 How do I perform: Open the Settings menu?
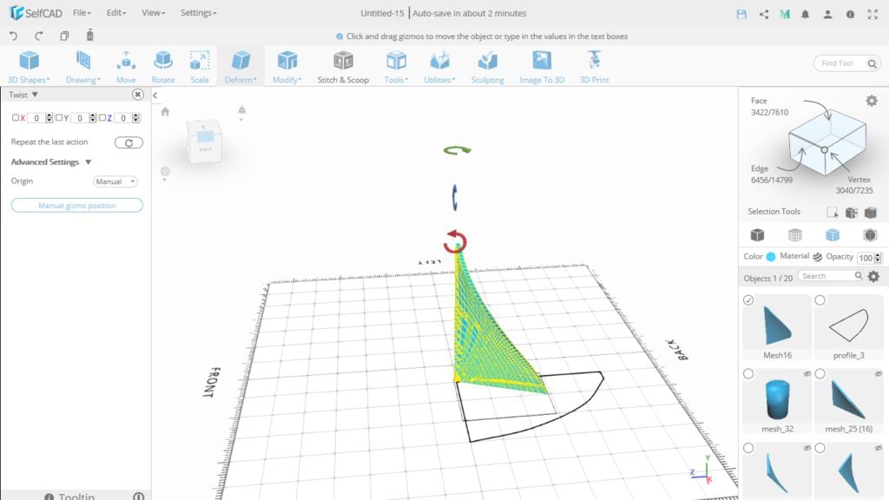coord(198,13)
